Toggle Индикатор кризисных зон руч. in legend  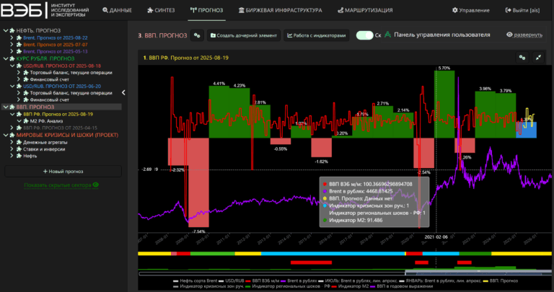[x=208, y=286]
